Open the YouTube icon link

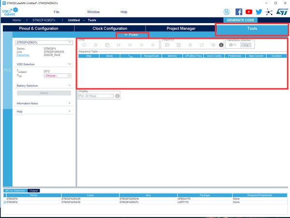coord(249,12)
